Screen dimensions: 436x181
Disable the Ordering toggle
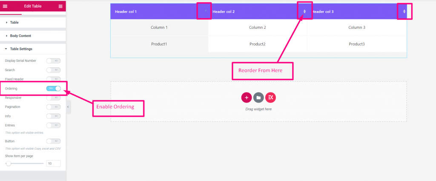click(x=53, y=88)
